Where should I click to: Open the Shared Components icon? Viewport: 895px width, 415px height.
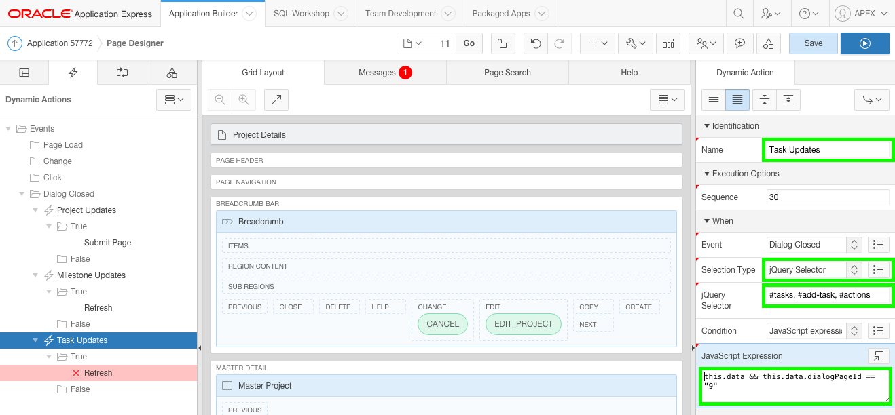point(768,43)
